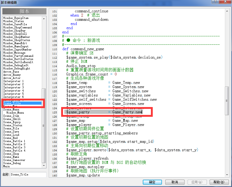Click the title bar question mark help icon
Screen dimensions: 232x187
[215, 2]
